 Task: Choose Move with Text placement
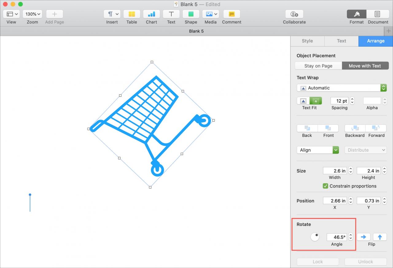click(x=365, y=66)
